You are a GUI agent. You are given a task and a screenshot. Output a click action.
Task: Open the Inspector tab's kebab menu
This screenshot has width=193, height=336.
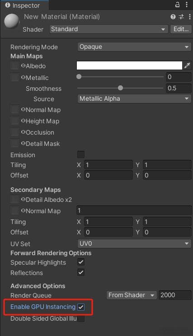(187, 5)
